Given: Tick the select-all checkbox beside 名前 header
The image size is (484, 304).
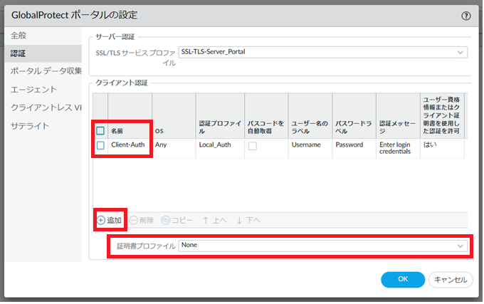Looking at the screenshot, I should pyautogui.click(x=100, y=131).
